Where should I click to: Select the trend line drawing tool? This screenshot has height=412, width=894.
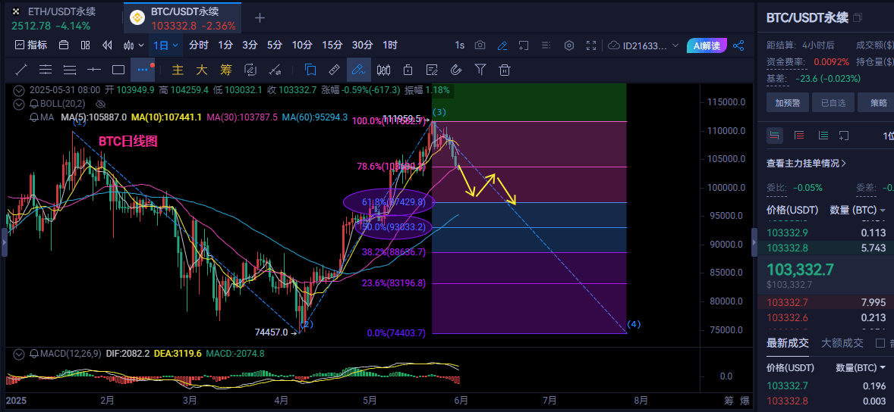[21, 70]
